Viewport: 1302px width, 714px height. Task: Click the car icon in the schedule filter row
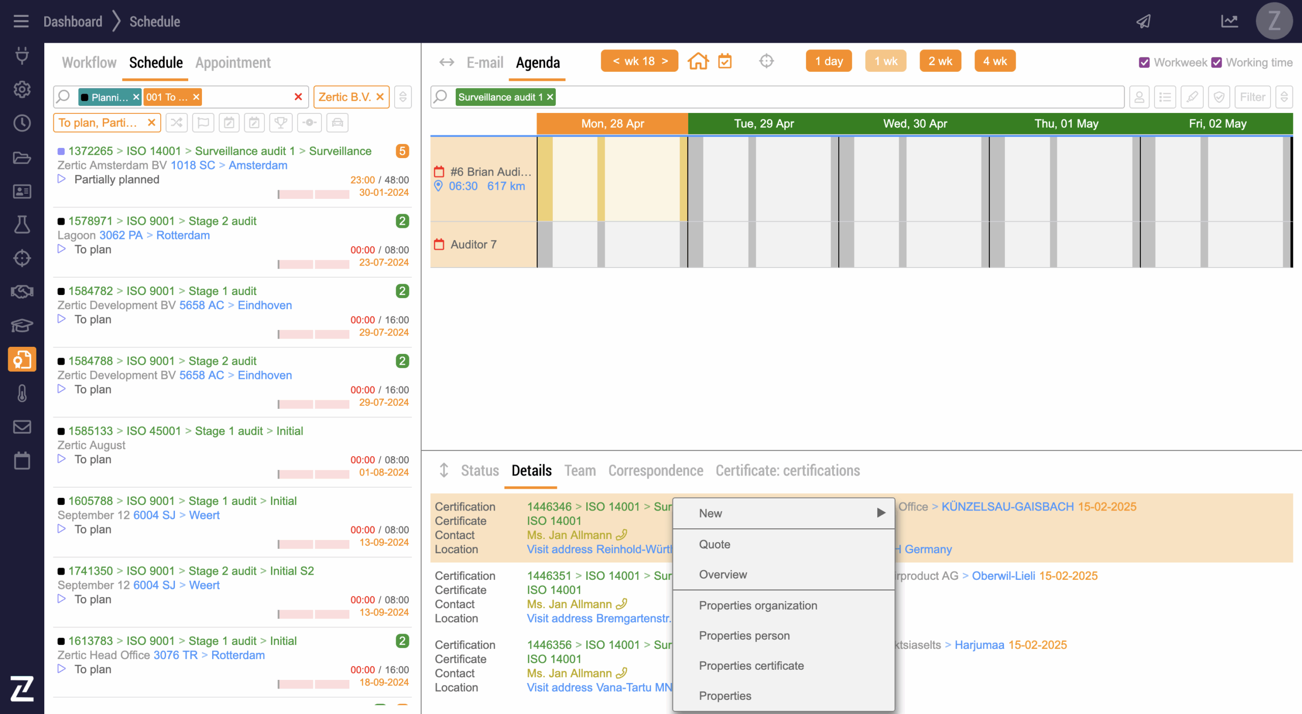[x=337, y=123]
